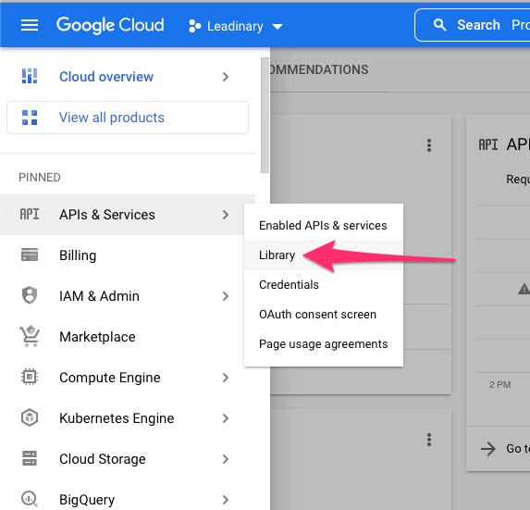
Task: Click the PINNED section label
Action: (x=40, y=178)
